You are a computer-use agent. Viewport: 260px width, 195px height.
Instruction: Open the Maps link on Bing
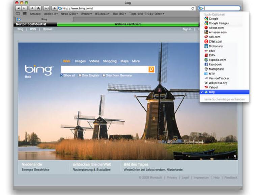pos(124,61)
